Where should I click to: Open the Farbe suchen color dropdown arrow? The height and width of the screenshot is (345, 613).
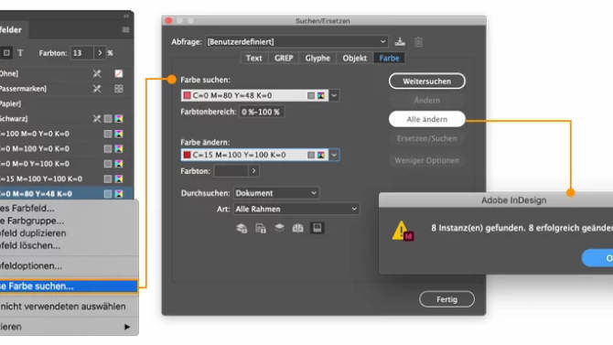tap(334, 95)
